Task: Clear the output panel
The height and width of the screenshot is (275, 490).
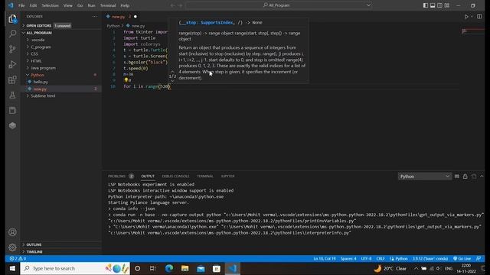Action: (x=457, y=176)
